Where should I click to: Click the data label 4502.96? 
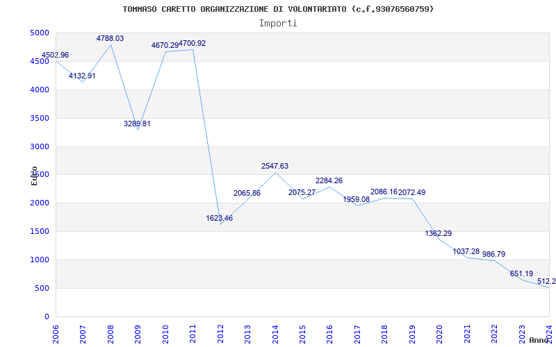56,56
